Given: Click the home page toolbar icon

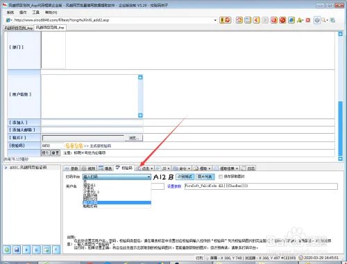Looking at the screenshot, I should point(239,20).
